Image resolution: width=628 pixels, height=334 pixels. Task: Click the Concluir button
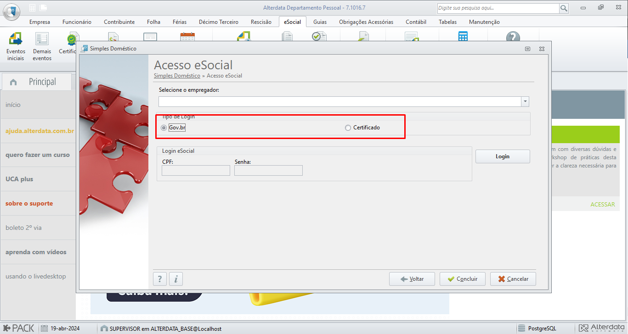pyautogui.click(x=463, y=279)
